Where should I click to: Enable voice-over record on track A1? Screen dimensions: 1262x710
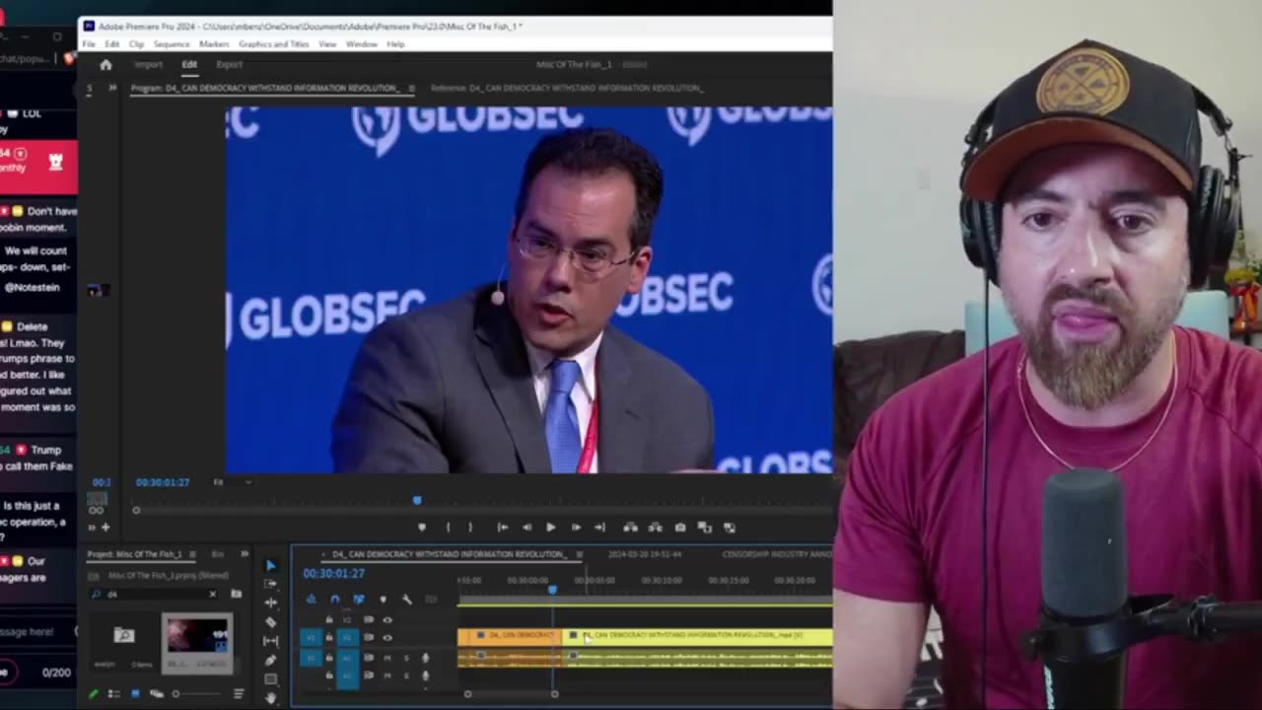point(426,658)
